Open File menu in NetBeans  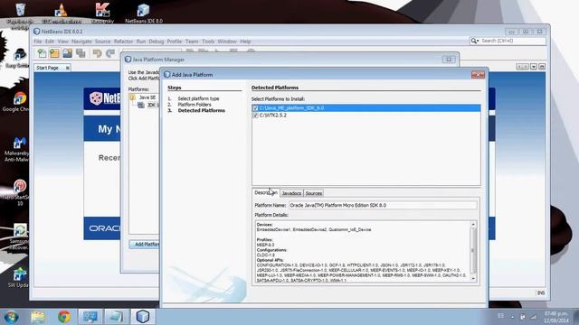click(x=38, y=42)
